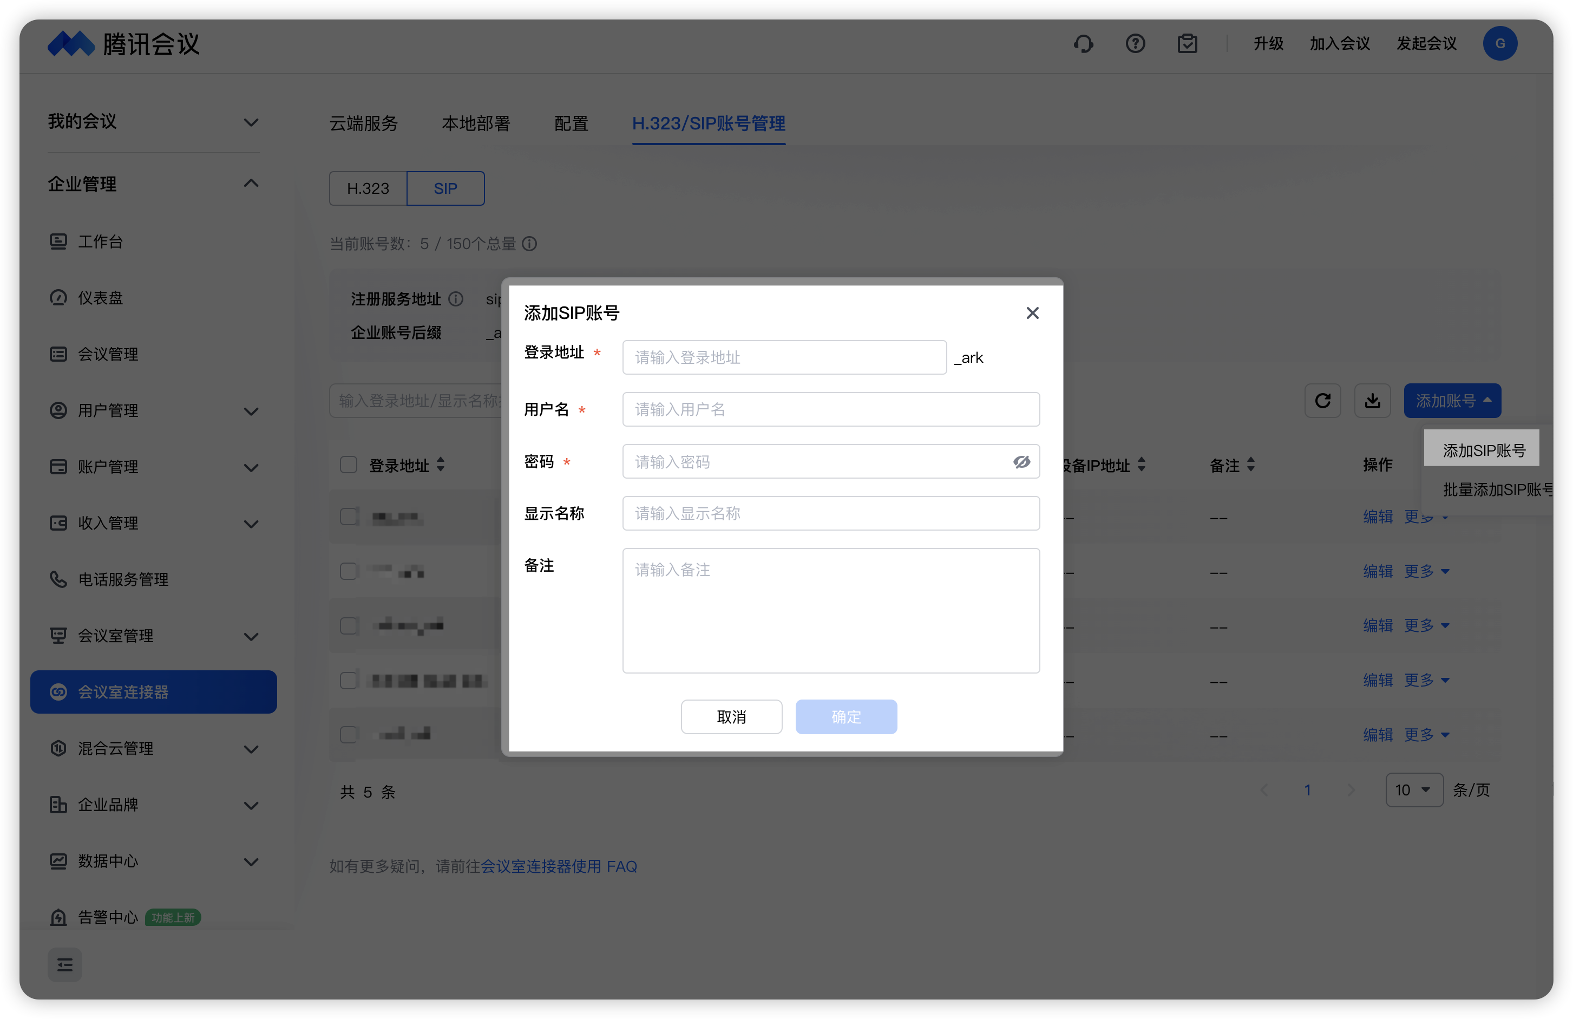Switch to 云端服务 tab

(x=364, y=123)
